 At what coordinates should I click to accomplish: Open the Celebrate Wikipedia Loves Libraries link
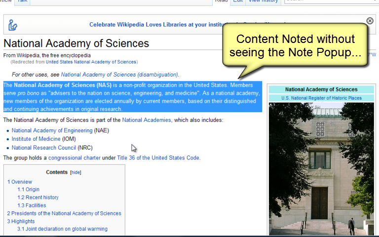pos(156,24)
